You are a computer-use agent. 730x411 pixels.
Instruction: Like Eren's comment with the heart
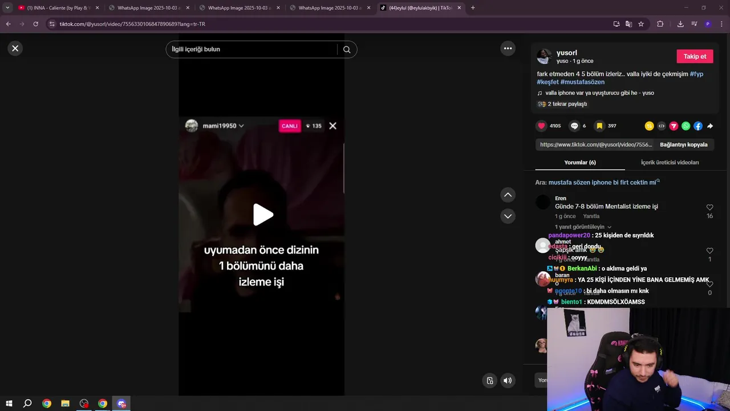(709, 208)
